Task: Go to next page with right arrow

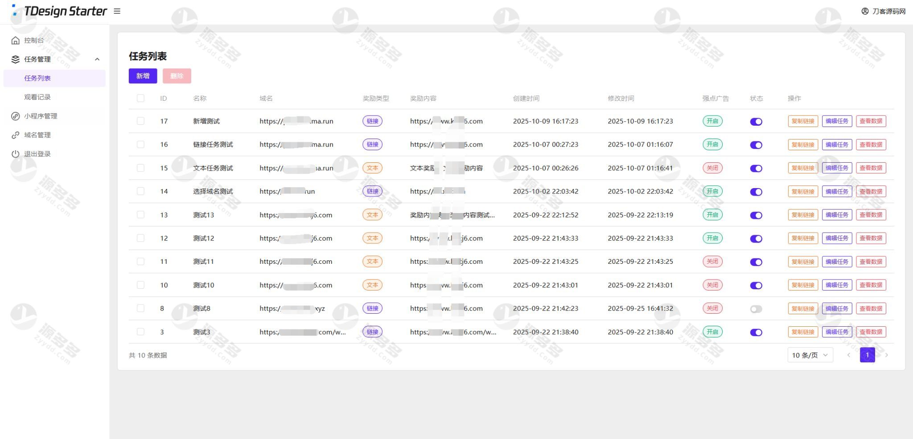Action: coord(887,355)
